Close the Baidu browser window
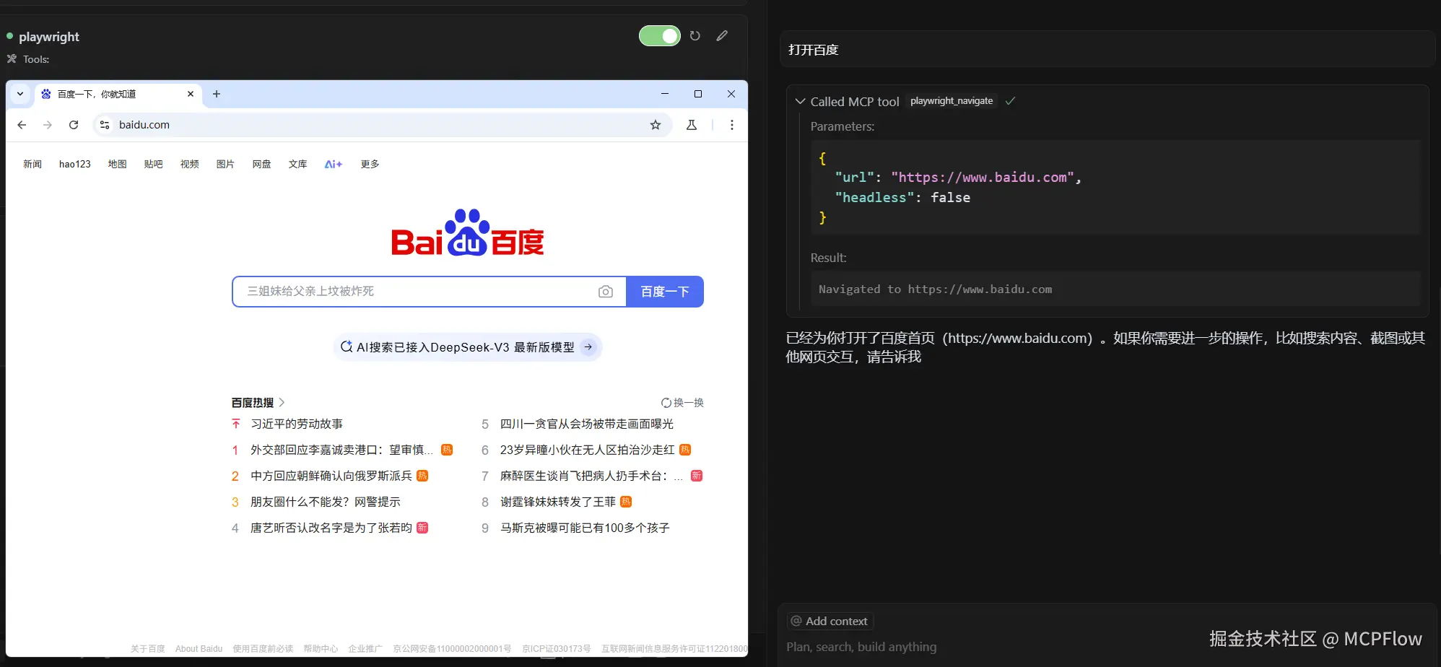The width and height of the screenshot is (1441, 667). (731, 94)
